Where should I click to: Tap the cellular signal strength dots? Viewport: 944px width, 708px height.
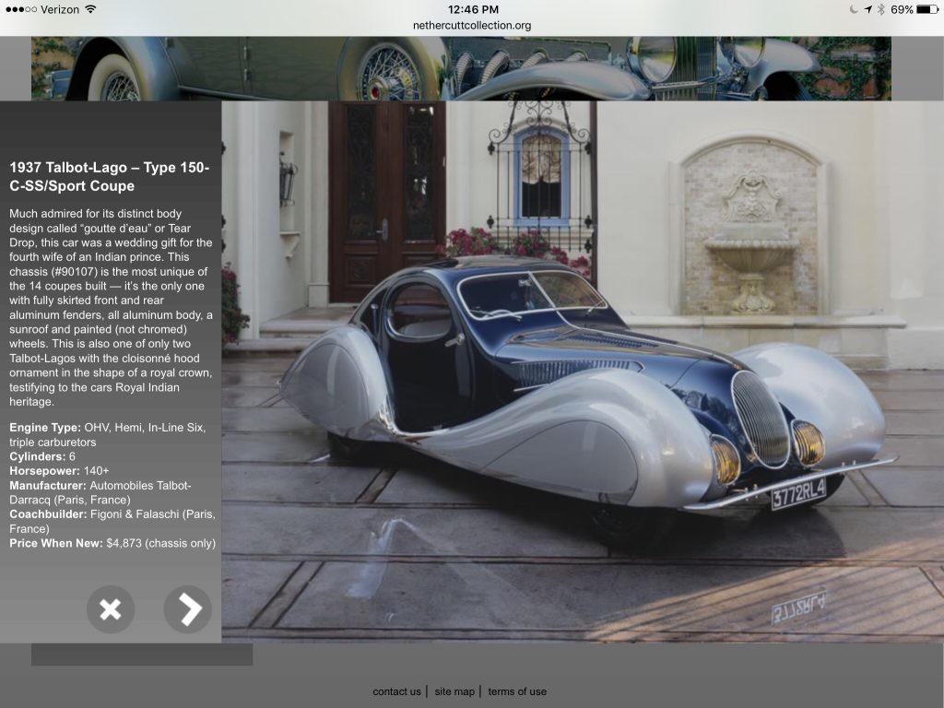click(20, 9)
